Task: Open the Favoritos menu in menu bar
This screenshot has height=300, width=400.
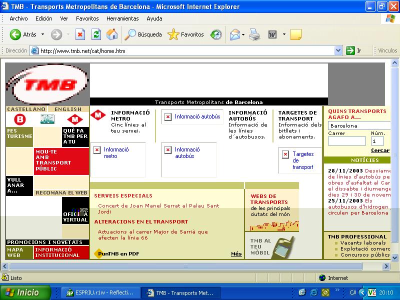Action: (87, 18)
